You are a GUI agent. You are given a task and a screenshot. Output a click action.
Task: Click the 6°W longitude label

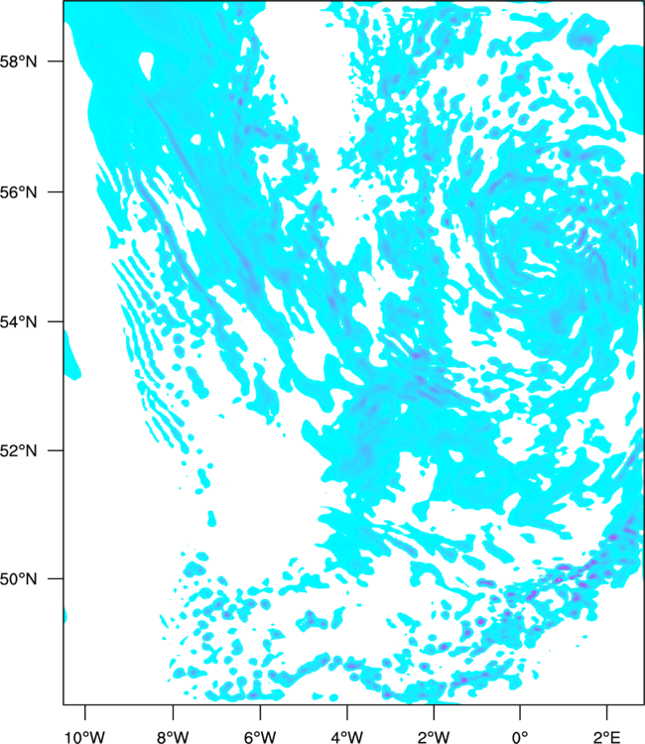(x=260, y=737)
